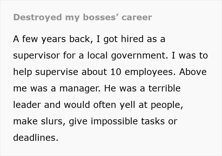The height and width of the screenshot is (156, 222).
Task: Click the word "manager" in the paragraph
Action: [x=79, y=89]
